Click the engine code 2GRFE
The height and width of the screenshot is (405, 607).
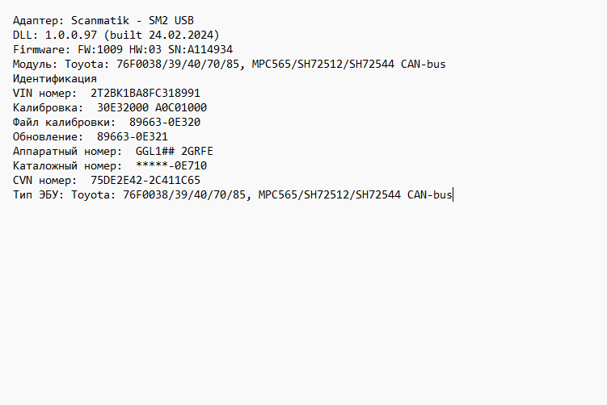[x=197, y=152]
